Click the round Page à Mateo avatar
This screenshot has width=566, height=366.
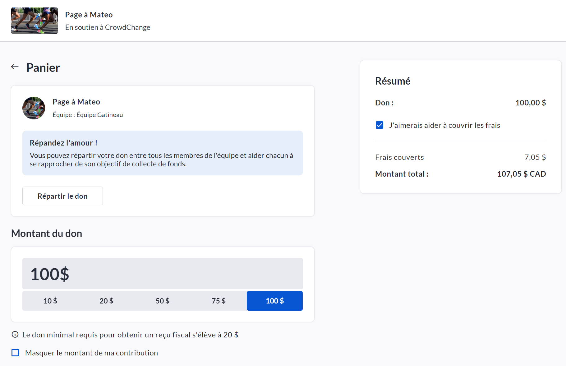34,108
